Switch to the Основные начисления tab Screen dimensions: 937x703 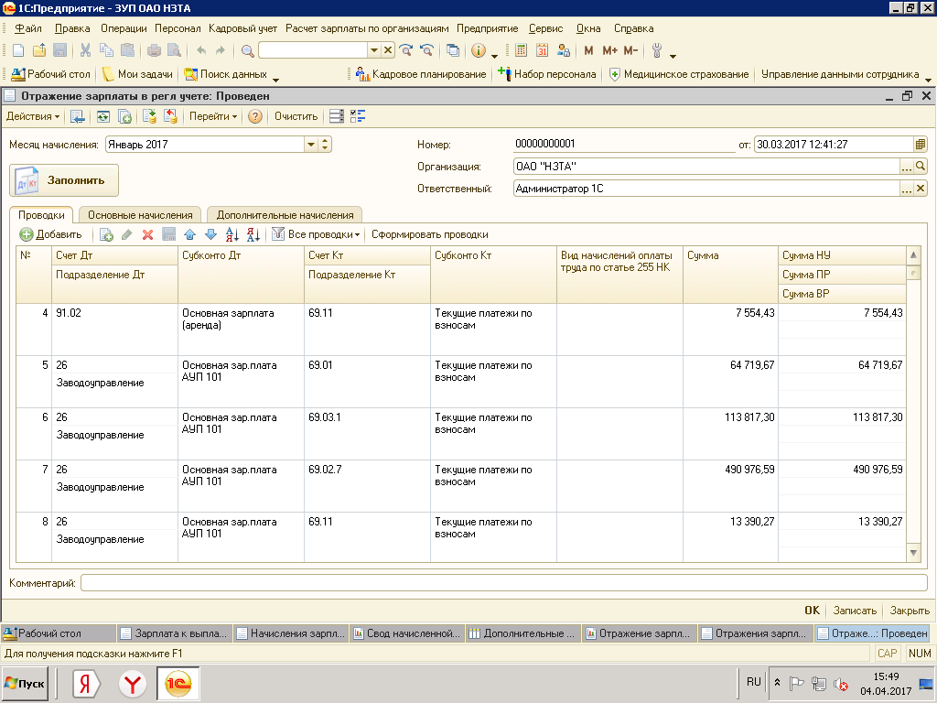tap(140, 215)
